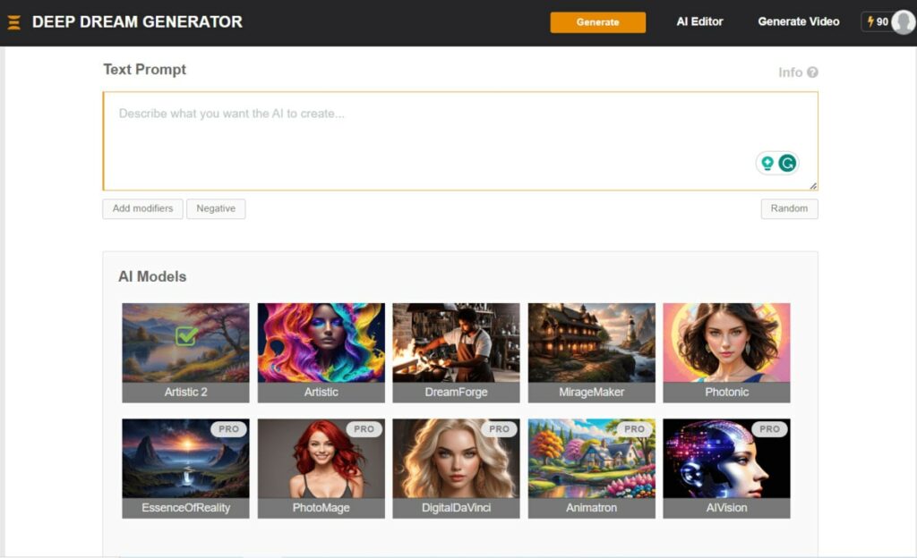The width and height of the screenshot is (917, 558).
Task: Select the DigitalDaVinci PRO model
Action: [x=456, y=468]
